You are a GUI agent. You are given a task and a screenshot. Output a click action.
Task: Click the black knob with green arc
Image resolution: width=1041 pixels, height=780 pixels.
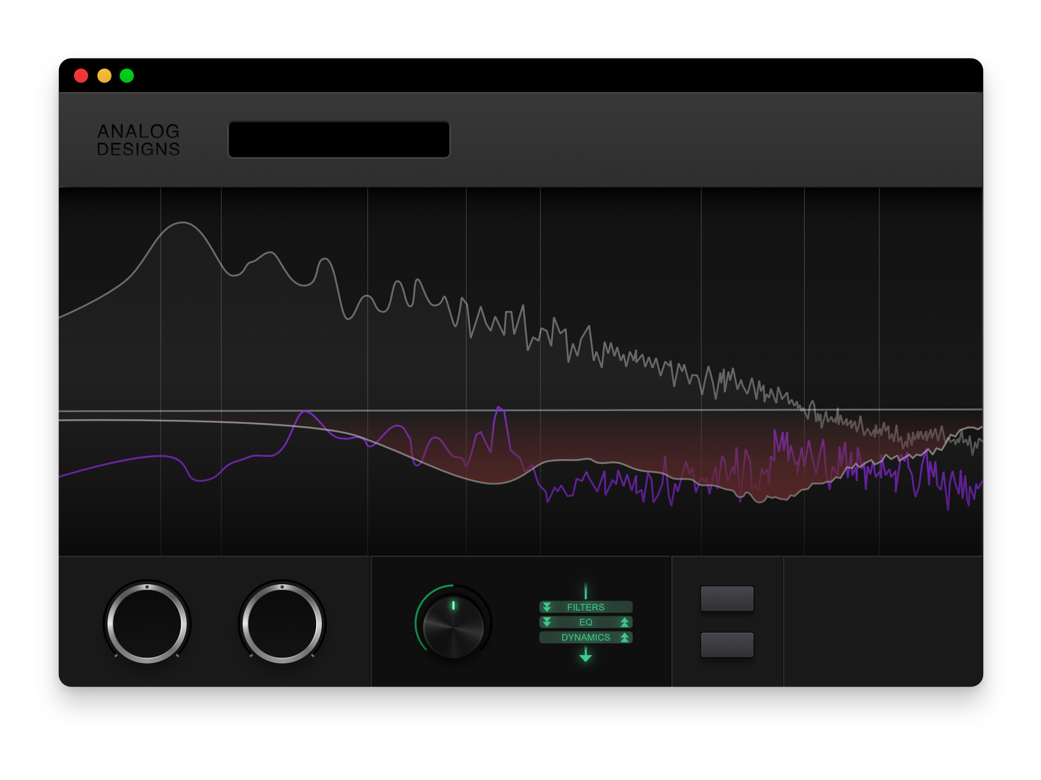453,628
